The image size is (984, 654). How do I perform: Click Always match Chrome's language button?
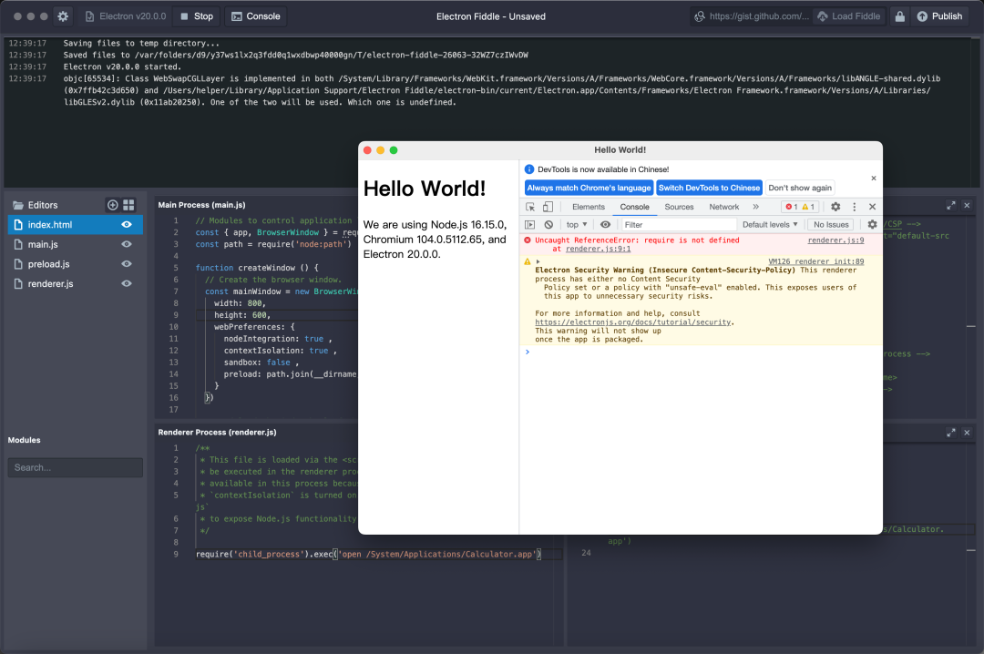tap(589, 188)
